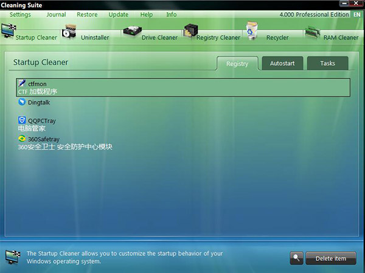This screenshot has width=365, height=273.
Task: Select the ctfmon startup entry
Action: pyautogui.click(x=183, y=88)
